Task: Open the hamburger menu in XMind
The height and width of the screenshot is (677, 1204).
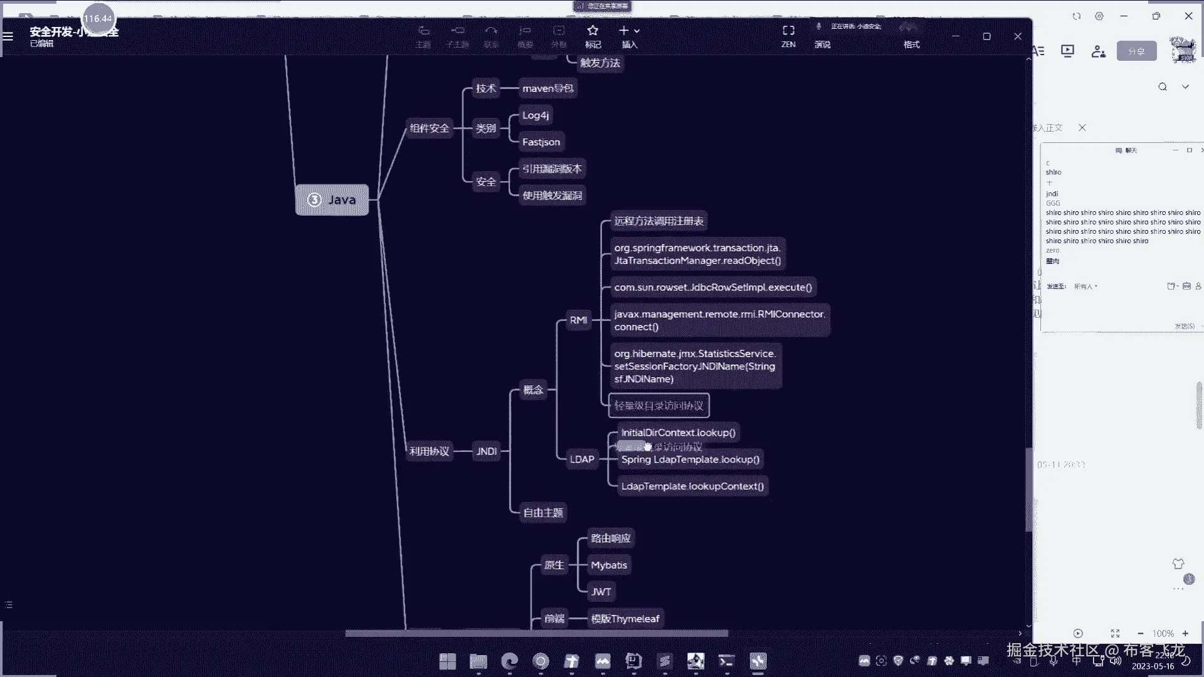Action: (8, 36)
